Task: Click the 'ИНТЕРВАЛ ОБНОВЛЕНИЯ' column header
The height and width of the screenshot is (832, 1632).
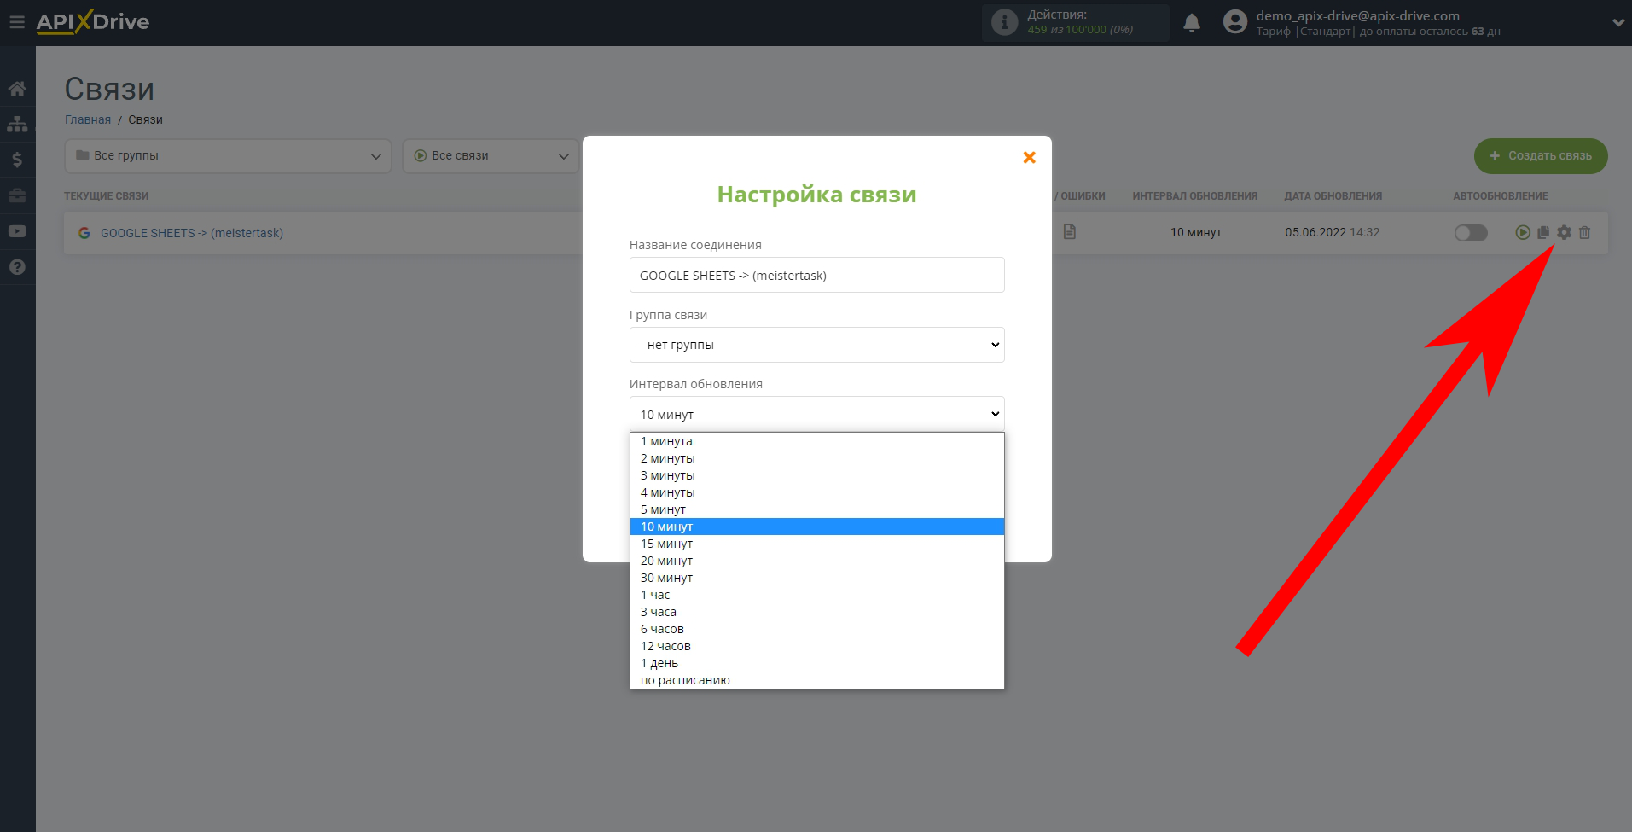Action: click(1194, 196)
